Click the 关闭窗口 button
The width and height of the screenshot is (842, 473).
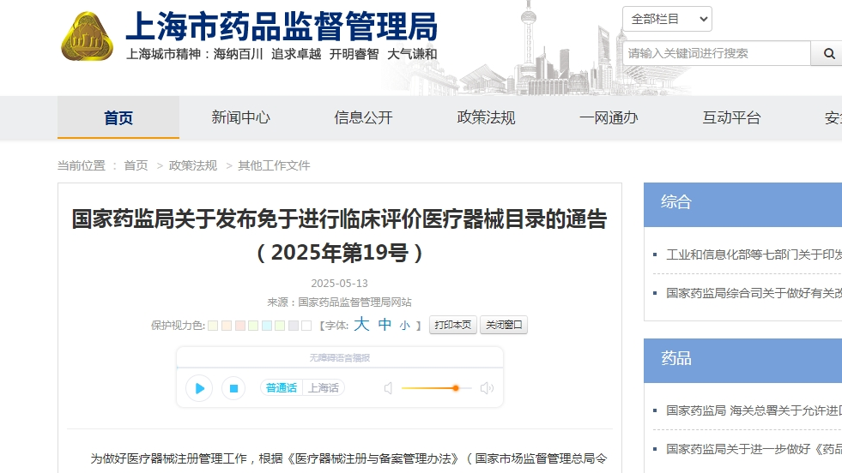pyautogui.click(x=503, y=326)
